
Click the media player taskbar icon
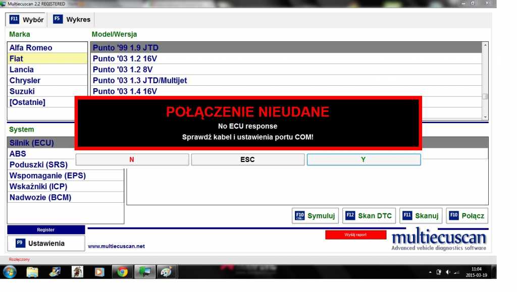[x=99, y=272]
